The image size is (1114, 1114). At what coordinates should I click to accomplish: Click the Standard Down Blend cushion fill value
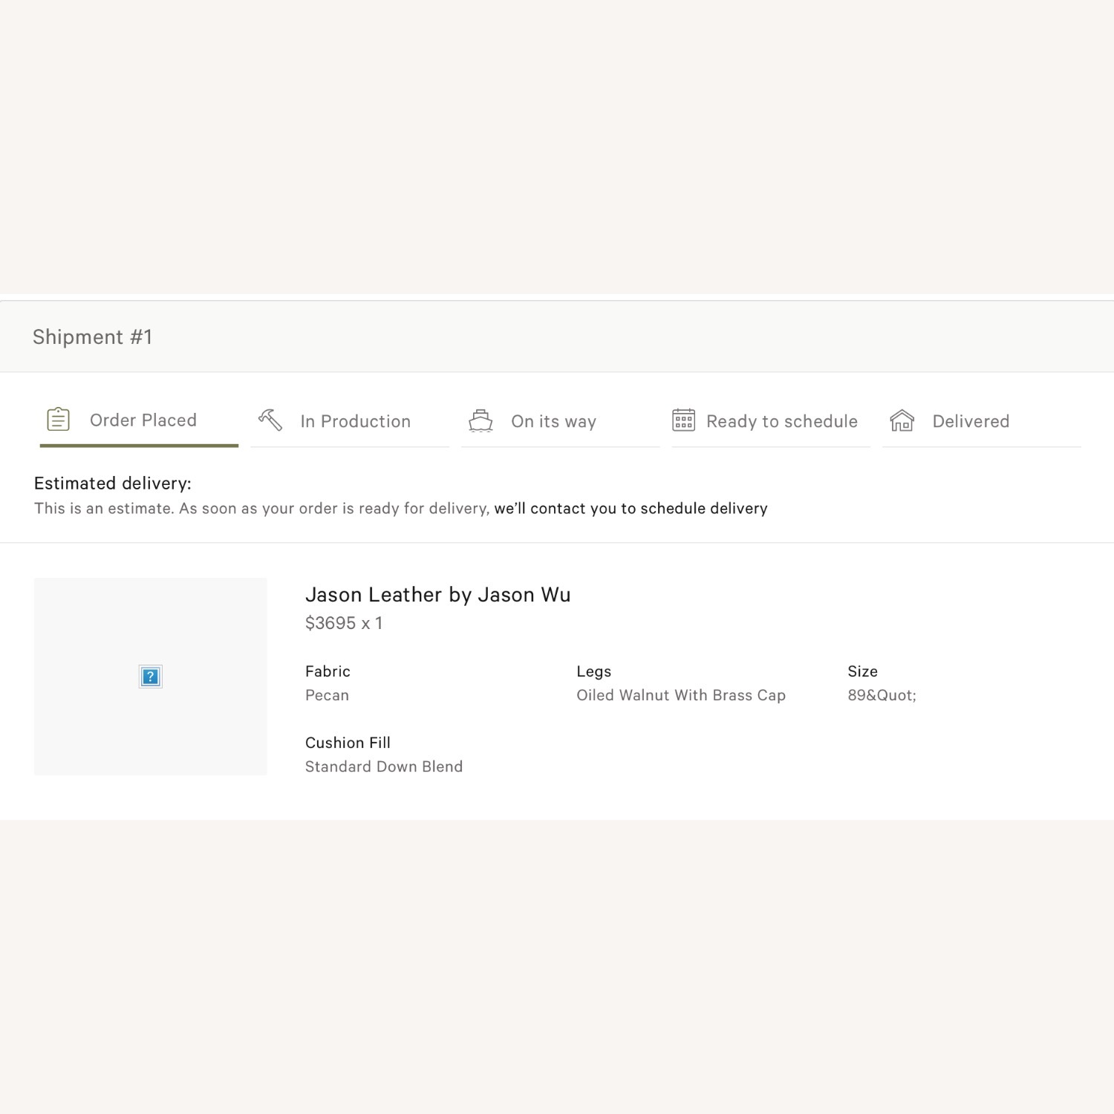click(x=384, y=766)
